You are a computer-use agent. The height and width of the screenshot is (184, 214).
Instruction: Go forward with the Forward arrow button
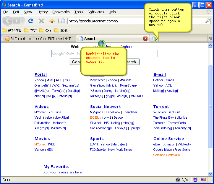[17, 21]
